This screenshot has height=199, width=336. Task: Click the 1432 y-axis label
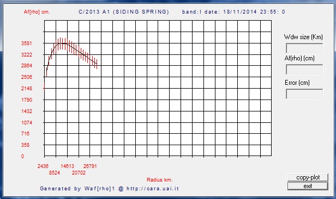pyautogui.click(x=27, y=111)
